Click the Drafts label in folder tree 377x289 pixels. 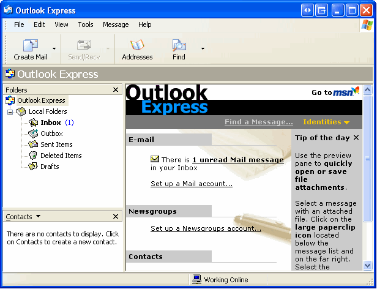(x=50, y=167)
